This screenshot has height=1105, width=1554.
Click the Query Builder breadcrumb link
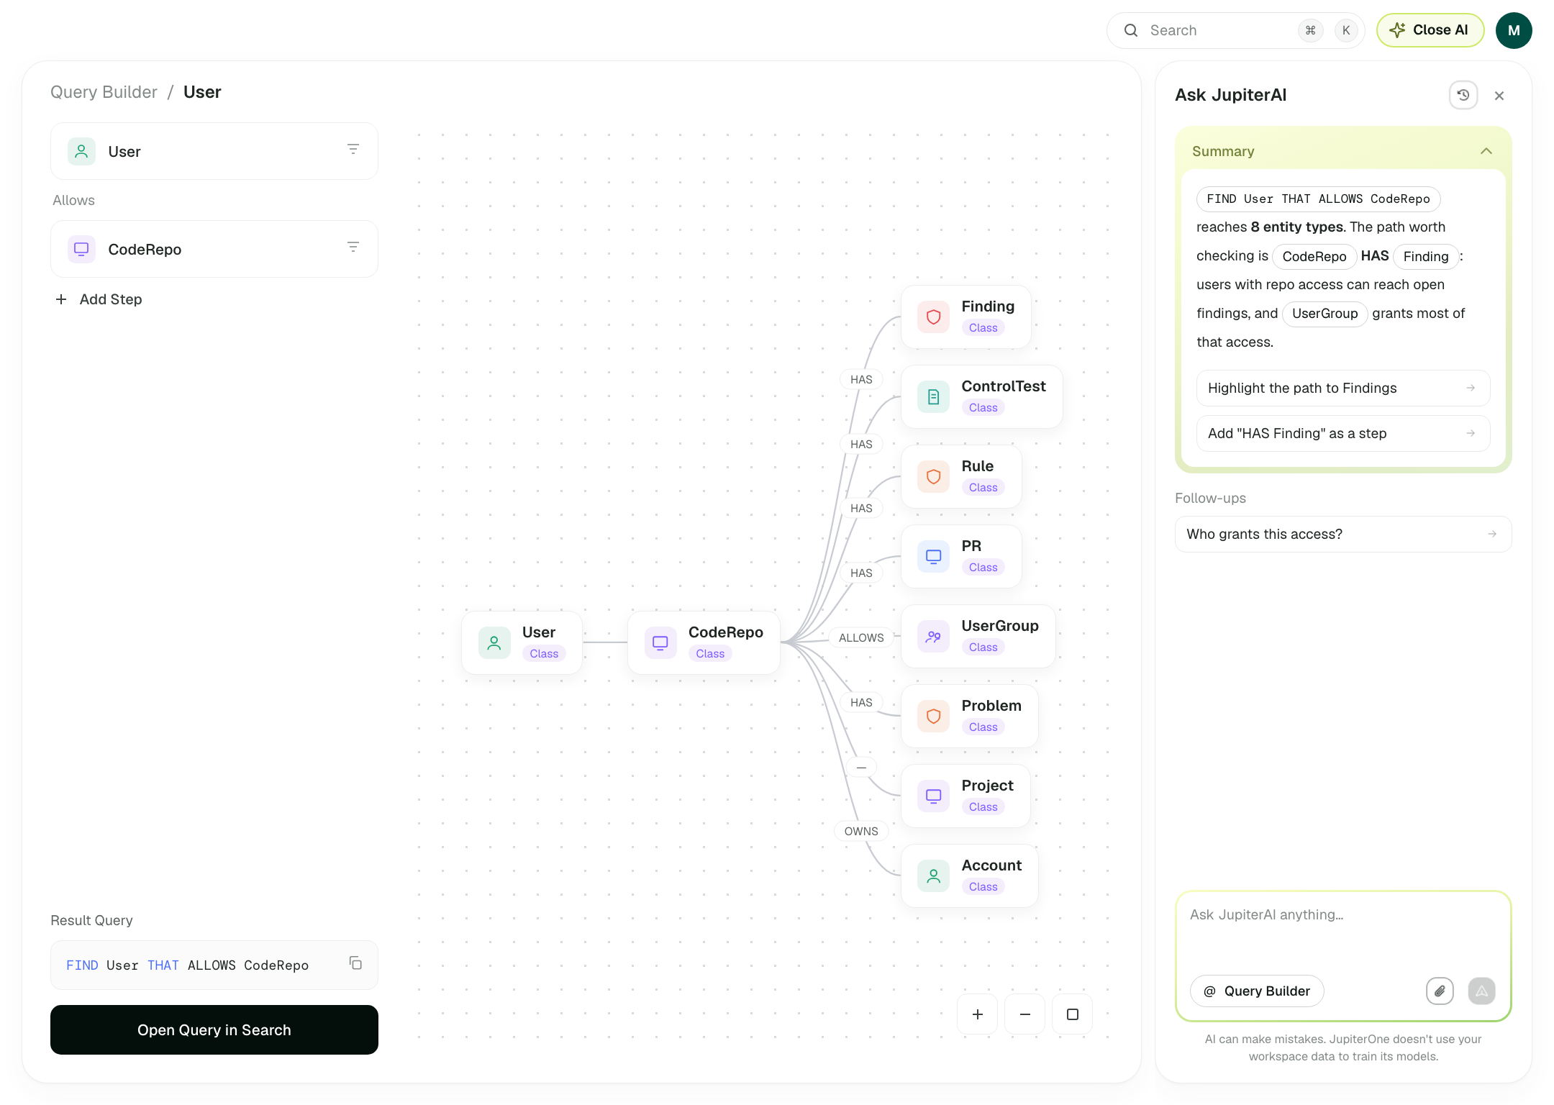coord(104,92)
